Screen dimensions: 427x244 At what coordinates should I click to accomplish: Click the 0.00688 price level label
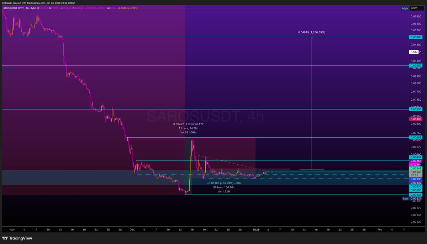[416, 137]
